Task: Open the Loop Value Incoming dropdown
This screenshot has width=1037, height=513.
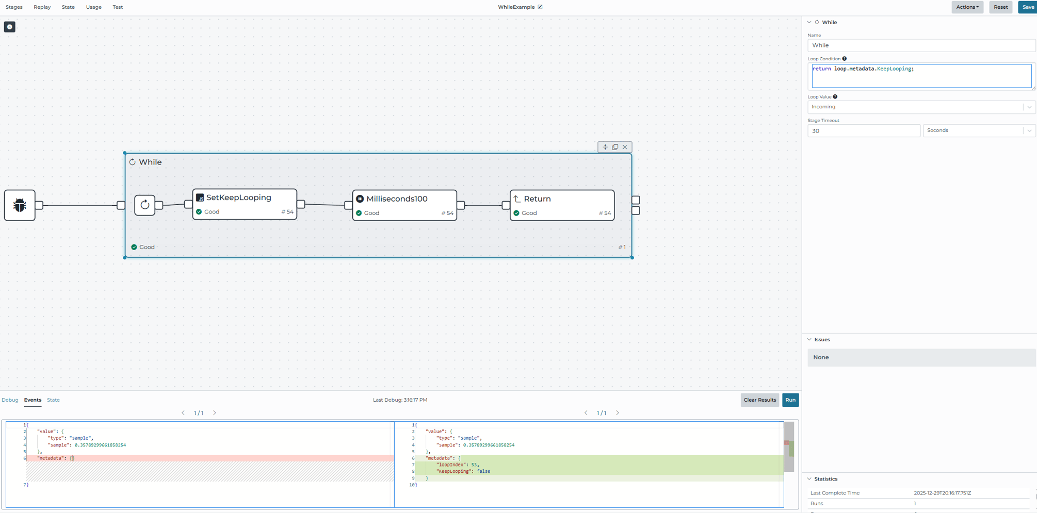Action: click(x=1030, y=107)
